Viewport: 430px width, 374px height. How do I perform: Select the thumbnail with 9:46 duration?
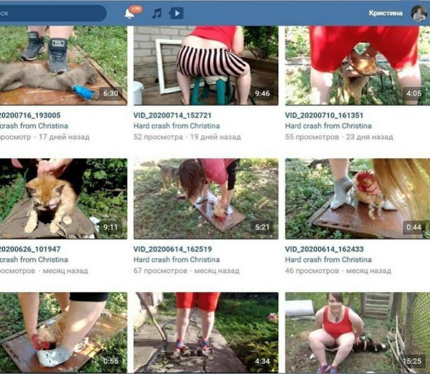pyautogui.click(x=206, y=66)
